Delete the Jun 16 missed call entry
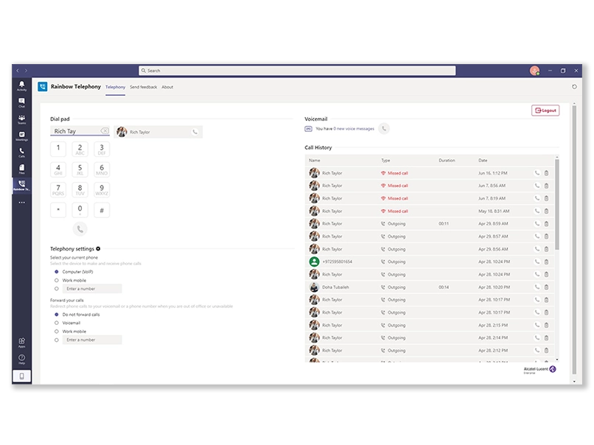Image resolution: width=594 pixels, height=445 pixels. coord(546,173)
